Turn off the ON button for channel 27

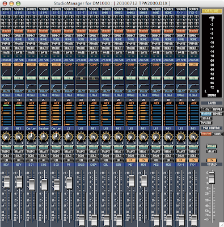pyautogui.click(x=131, y=160)
